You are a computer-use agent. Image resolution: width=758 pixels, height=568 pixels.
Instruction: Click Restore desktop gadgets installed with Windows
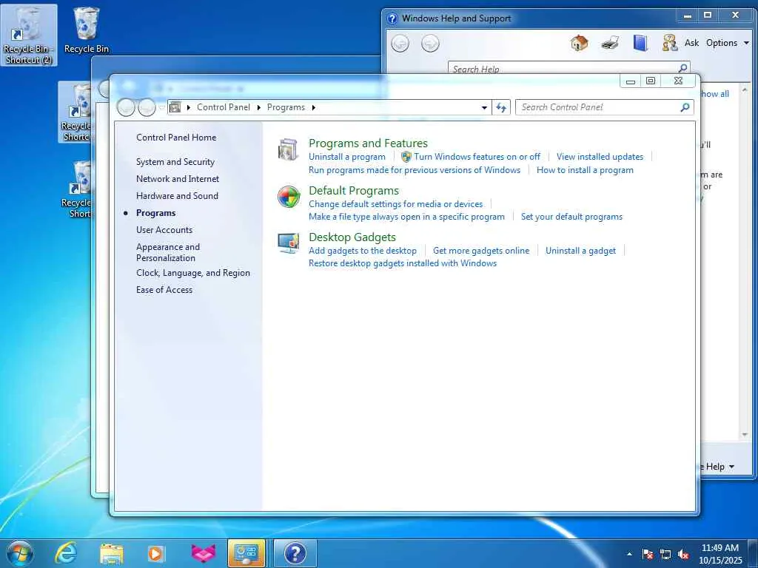click(402, 263)
